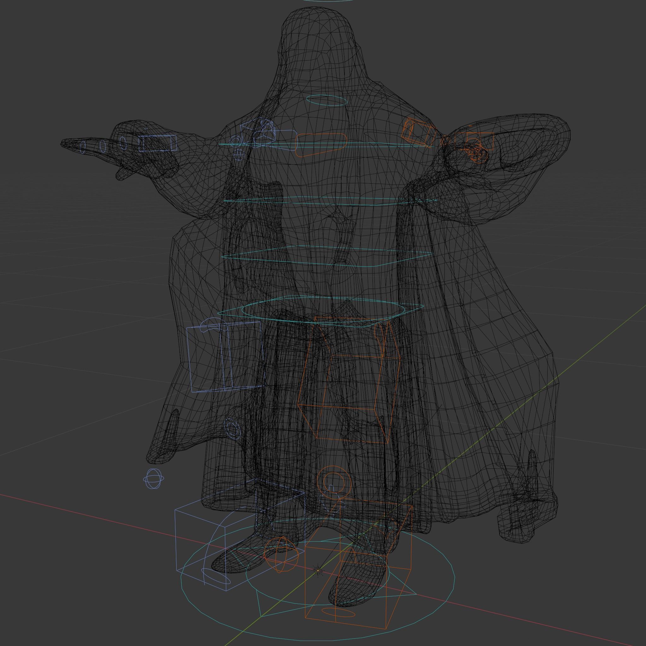Viewport: 646px width, 646px height.
Task: Select the small teal neck ring control
Action: click(327, 100)
